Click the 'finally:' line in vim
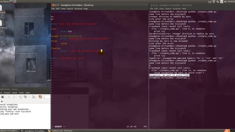The width and height of the screenshot is (235, 132). (56, 48)
